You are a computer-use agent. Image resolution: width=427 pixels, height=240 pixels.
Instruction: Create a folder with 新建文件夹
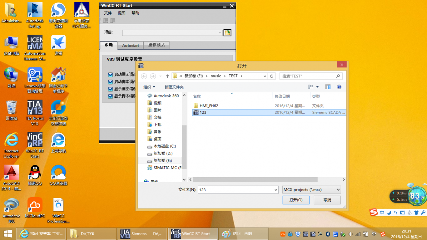[x=174, y=87]
